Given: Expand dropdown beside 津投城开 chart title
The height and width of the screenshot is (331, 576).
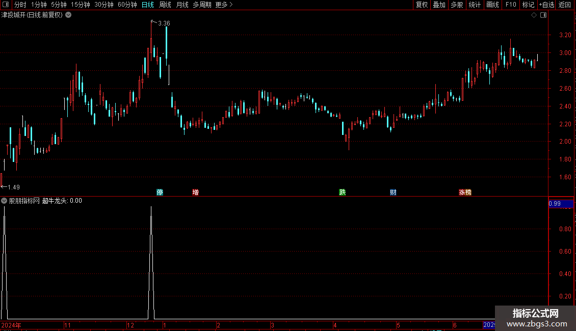Looking at the screenshot, I should 68,15.
